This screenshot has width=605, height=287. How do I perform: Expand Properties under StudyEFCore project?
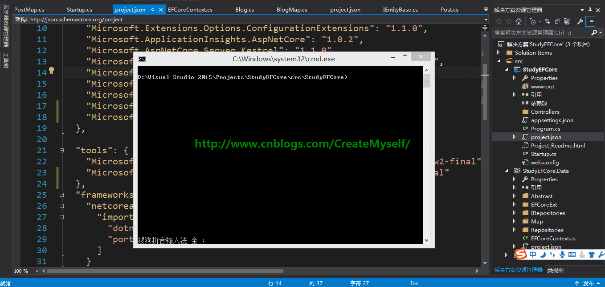click(x=515, y=78)
